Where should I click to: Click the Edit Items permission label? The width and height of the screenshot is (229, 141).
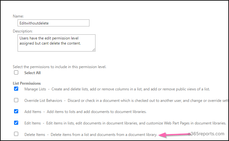(33, 123)
